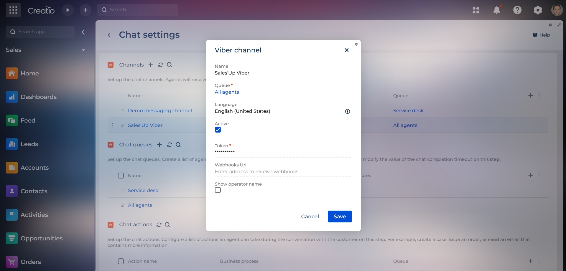Click the run process play icon
Viewport: 566px width, 271px height.
(x=68, y=10)
